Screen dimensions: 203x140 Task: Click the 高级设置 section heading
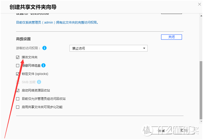pos(23,39)
